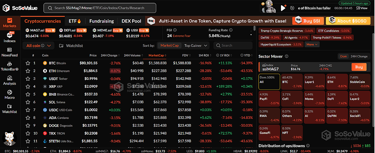375x153 pixels.
Task: Switch to the DEX Pool tab
Action: (x=131, y=21)
